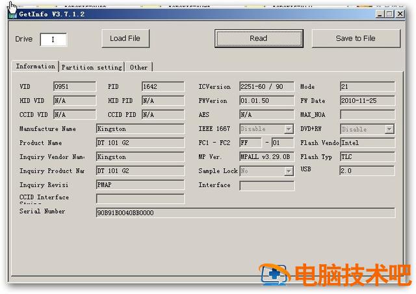Screen dimensions: 416x294
Task: Close the GetInfo window
Action: click(x=400, y=14)
